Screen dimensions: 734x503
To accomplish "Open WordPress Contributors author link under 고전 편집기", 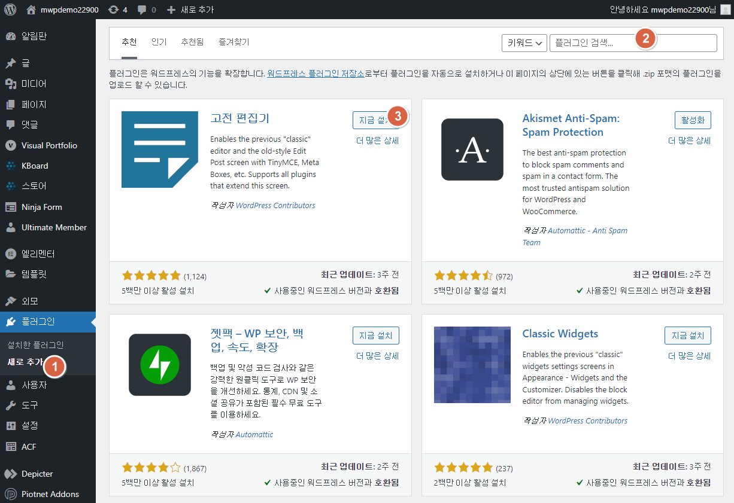I will pyautogui.click(x=275, y=205).
